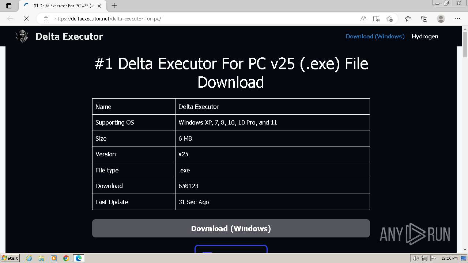The image size is (468, 263).
Task: Restore down the Edge window
Action: 446,3
